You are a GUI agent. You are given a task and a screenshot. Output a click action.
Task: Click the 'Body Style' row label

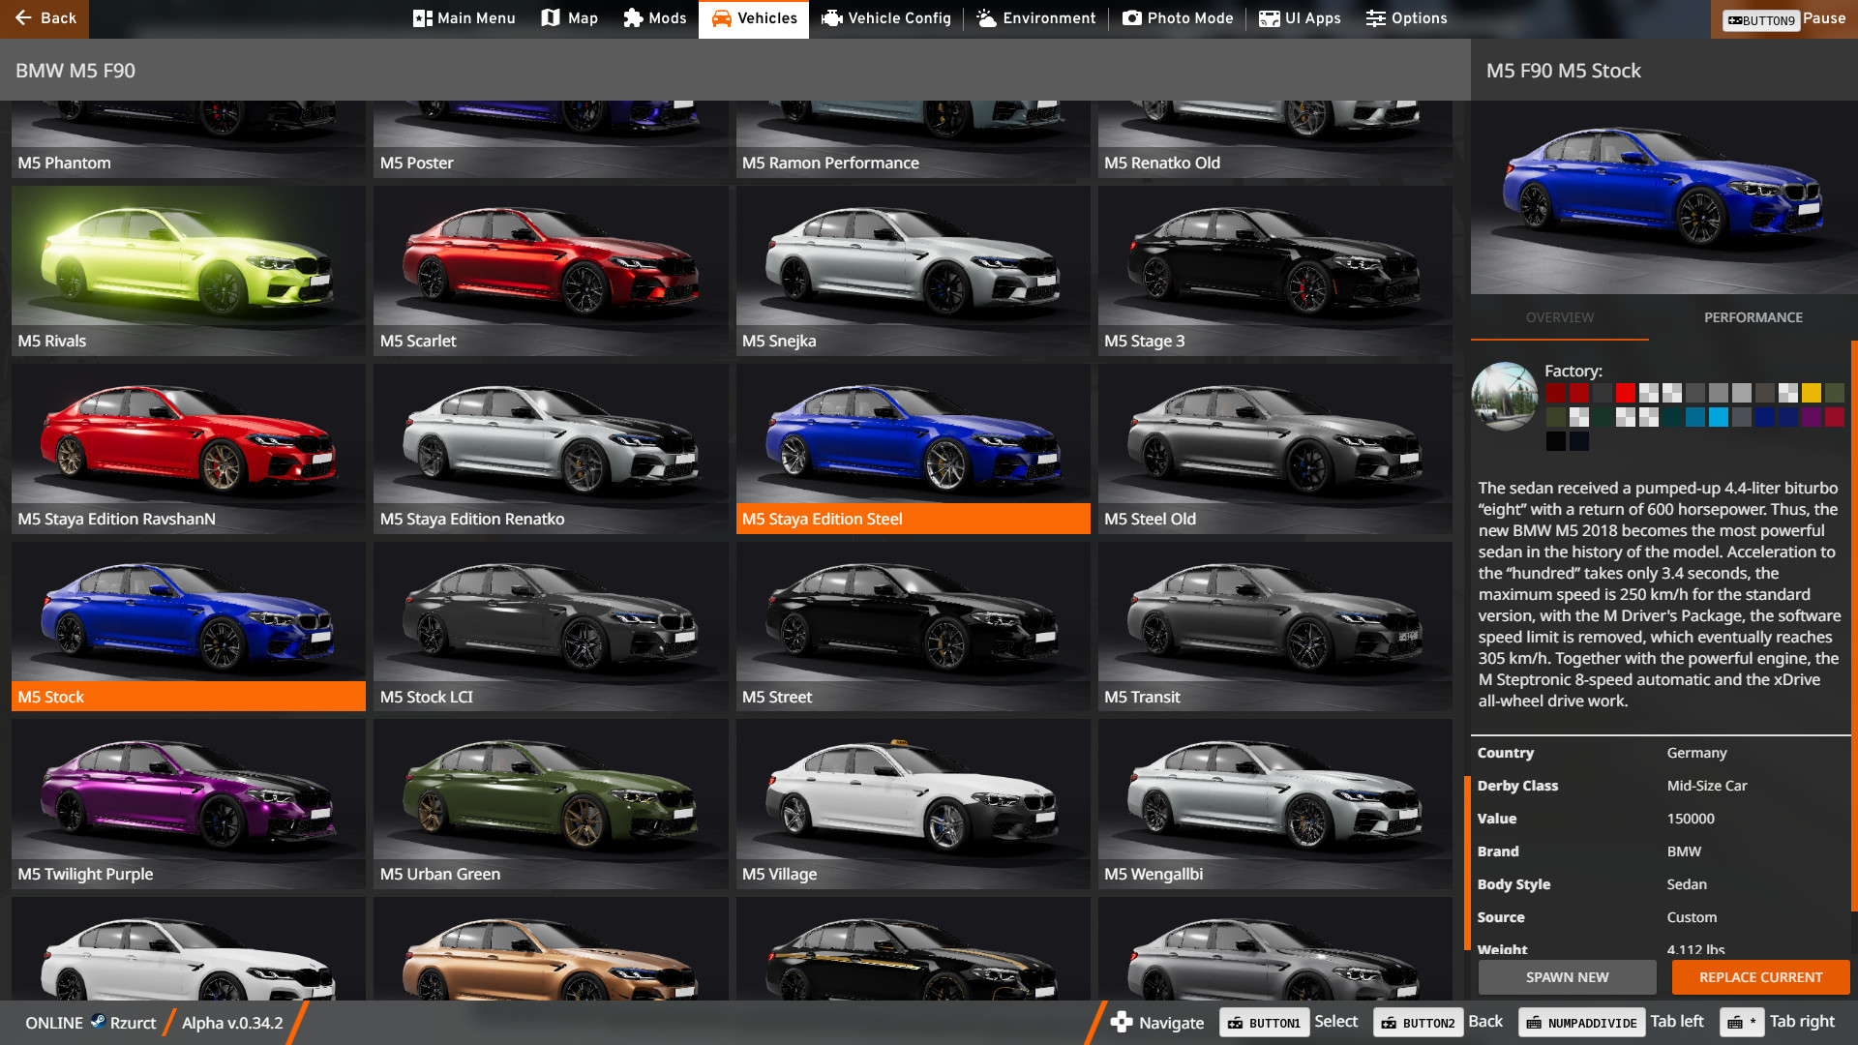(x=1513, y=884)
